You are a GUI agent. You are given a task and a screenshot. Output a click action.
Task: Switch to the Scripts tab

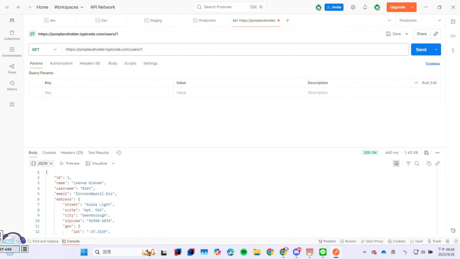[130, 63]
